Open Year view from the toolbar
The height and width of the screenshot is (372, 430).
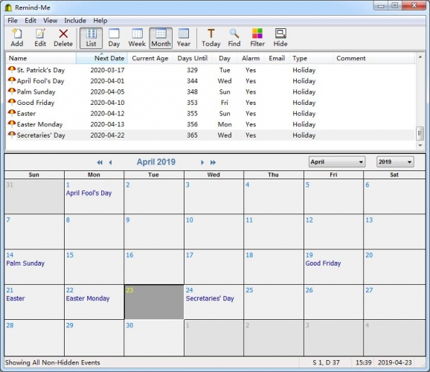[x=184, y=38]
